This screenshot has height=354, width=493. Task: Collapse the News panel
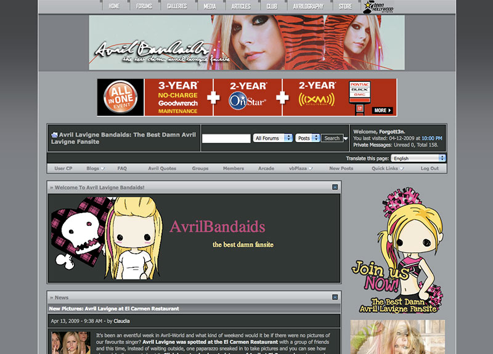(335, 297)
